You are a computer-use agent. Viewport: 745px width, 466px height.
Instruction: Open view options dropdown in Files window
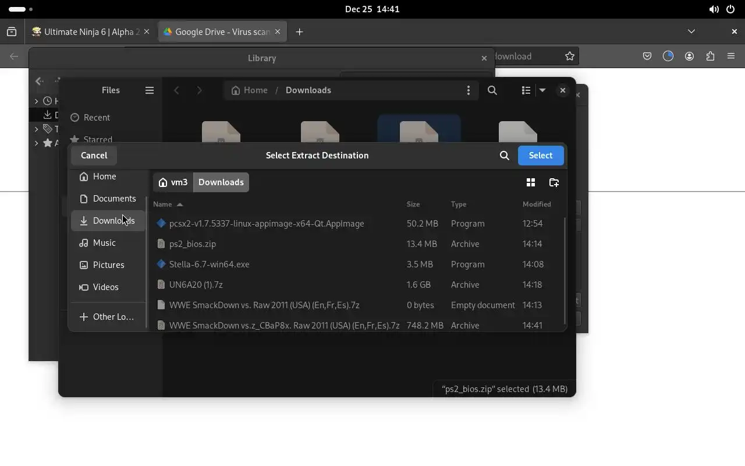pos(542,90)
